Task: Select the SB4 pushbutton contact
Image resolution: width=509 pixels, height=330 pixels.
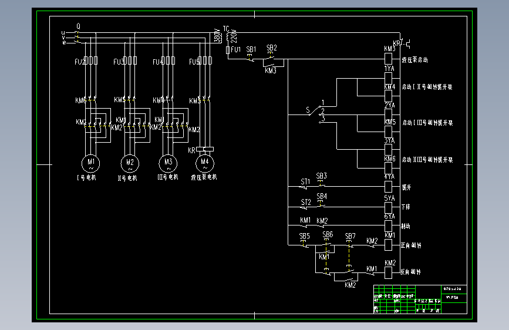Action: point(321,204)
